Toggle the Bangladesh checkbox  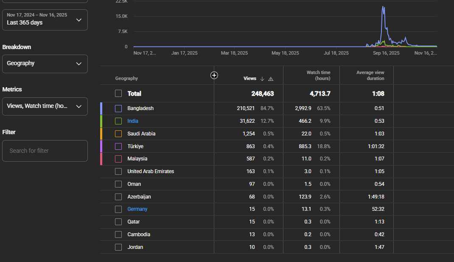(118, 109)
